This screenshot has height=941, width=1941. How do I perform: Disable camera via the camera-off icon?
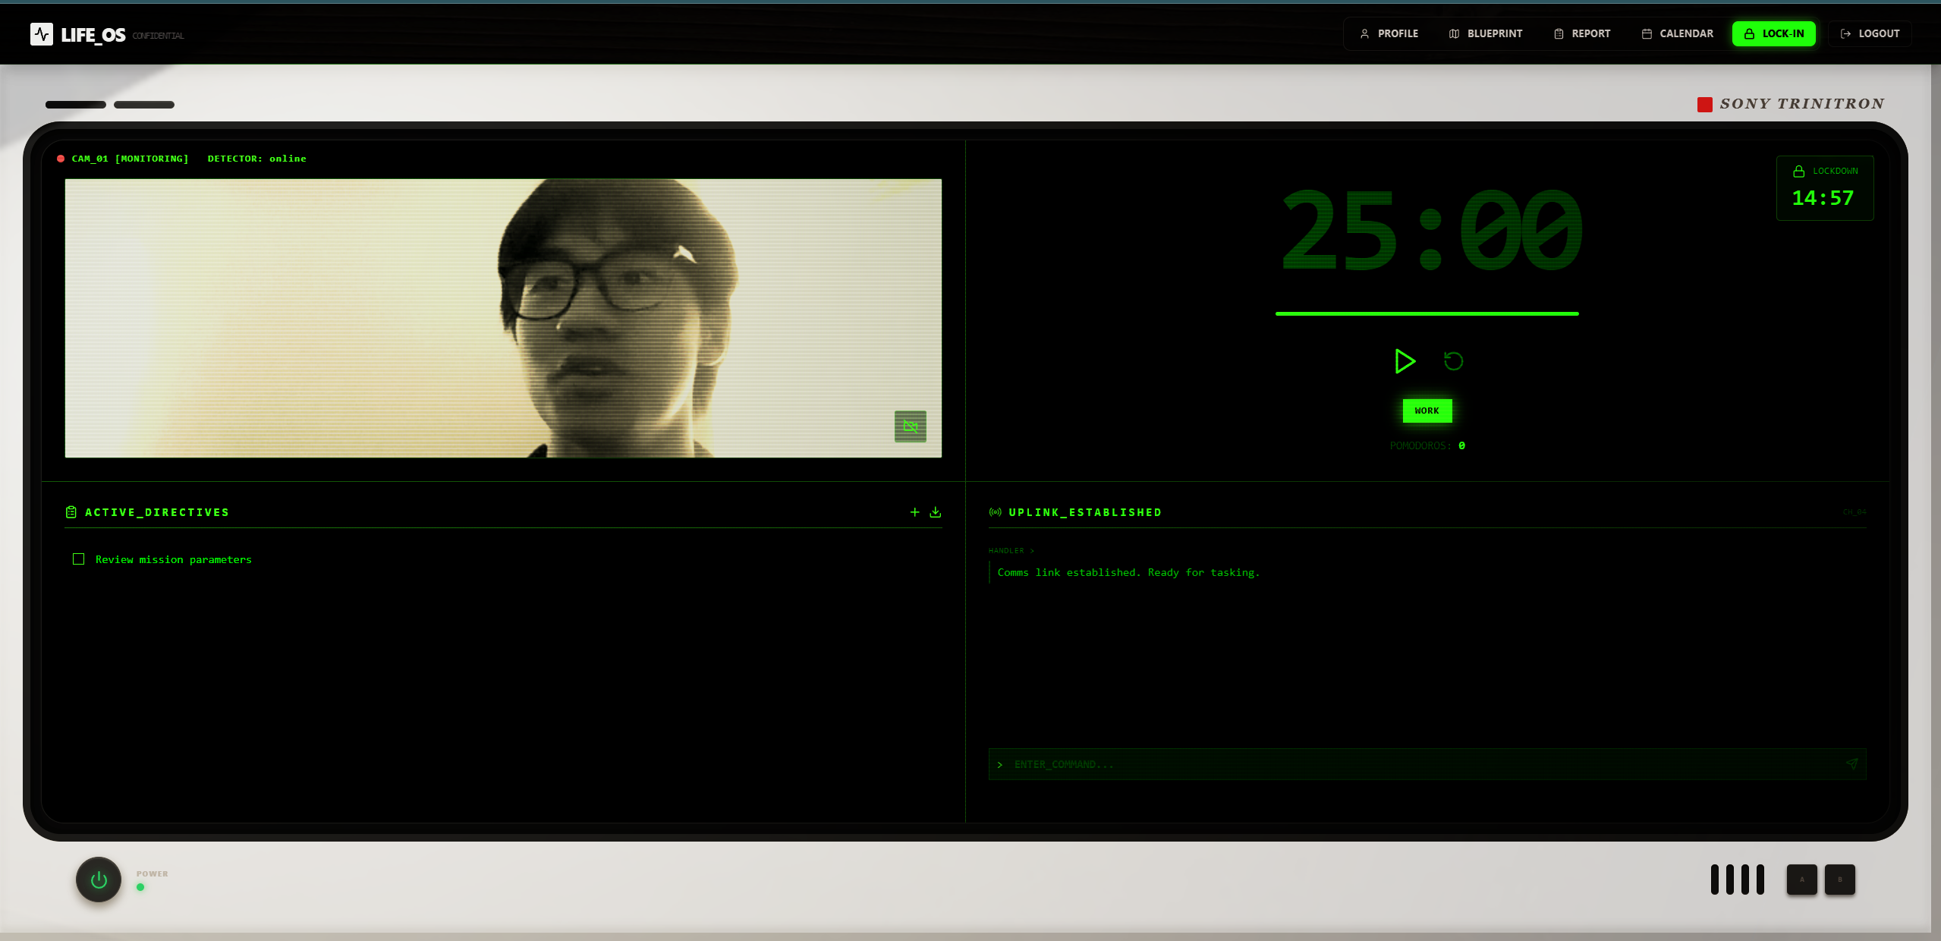910,426
